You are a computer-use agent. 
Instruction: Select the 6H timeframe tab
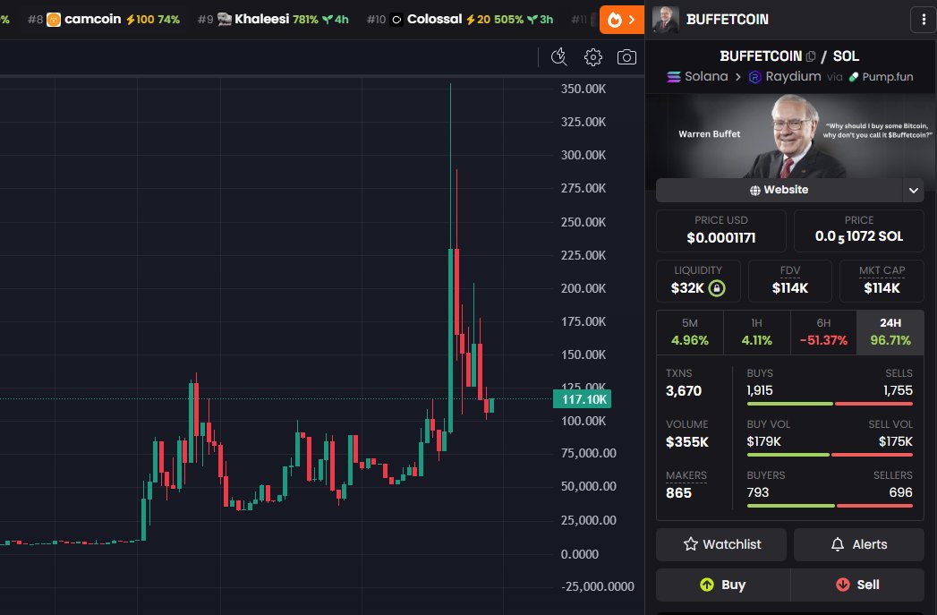point(823,332)
